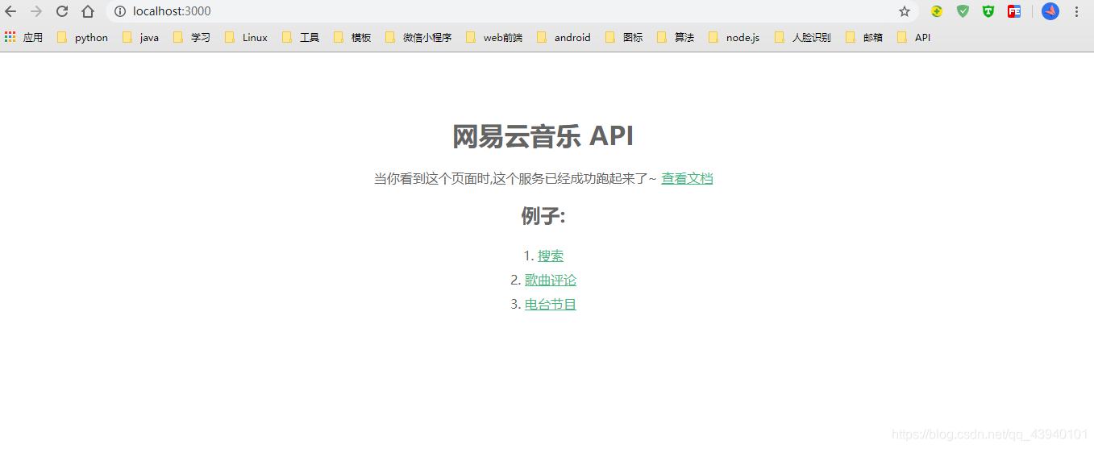
Task: Open the blue profile avatar icon
Action: pos(1050,11)
